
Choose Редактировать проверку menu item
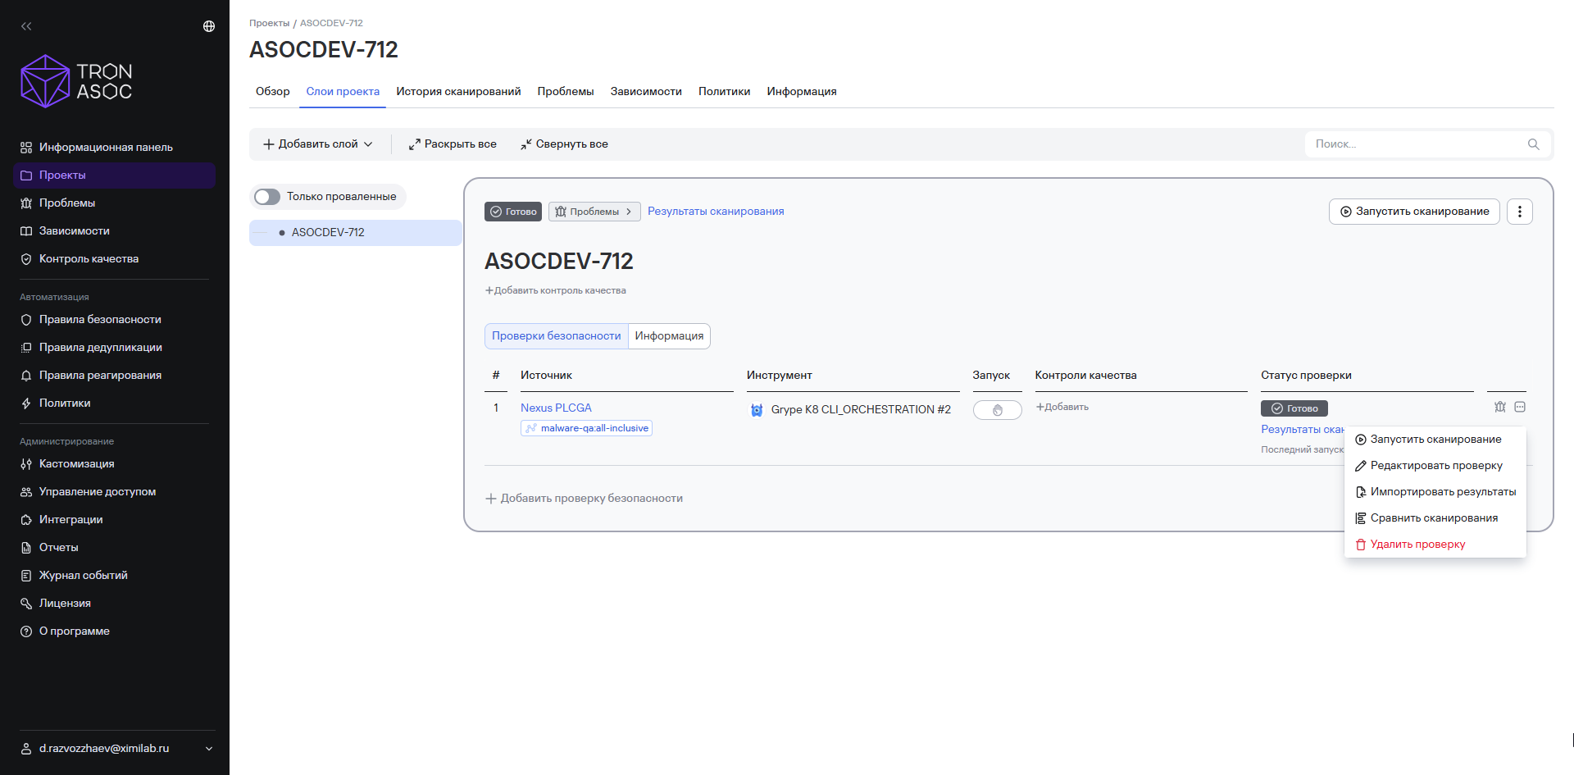1435,465
